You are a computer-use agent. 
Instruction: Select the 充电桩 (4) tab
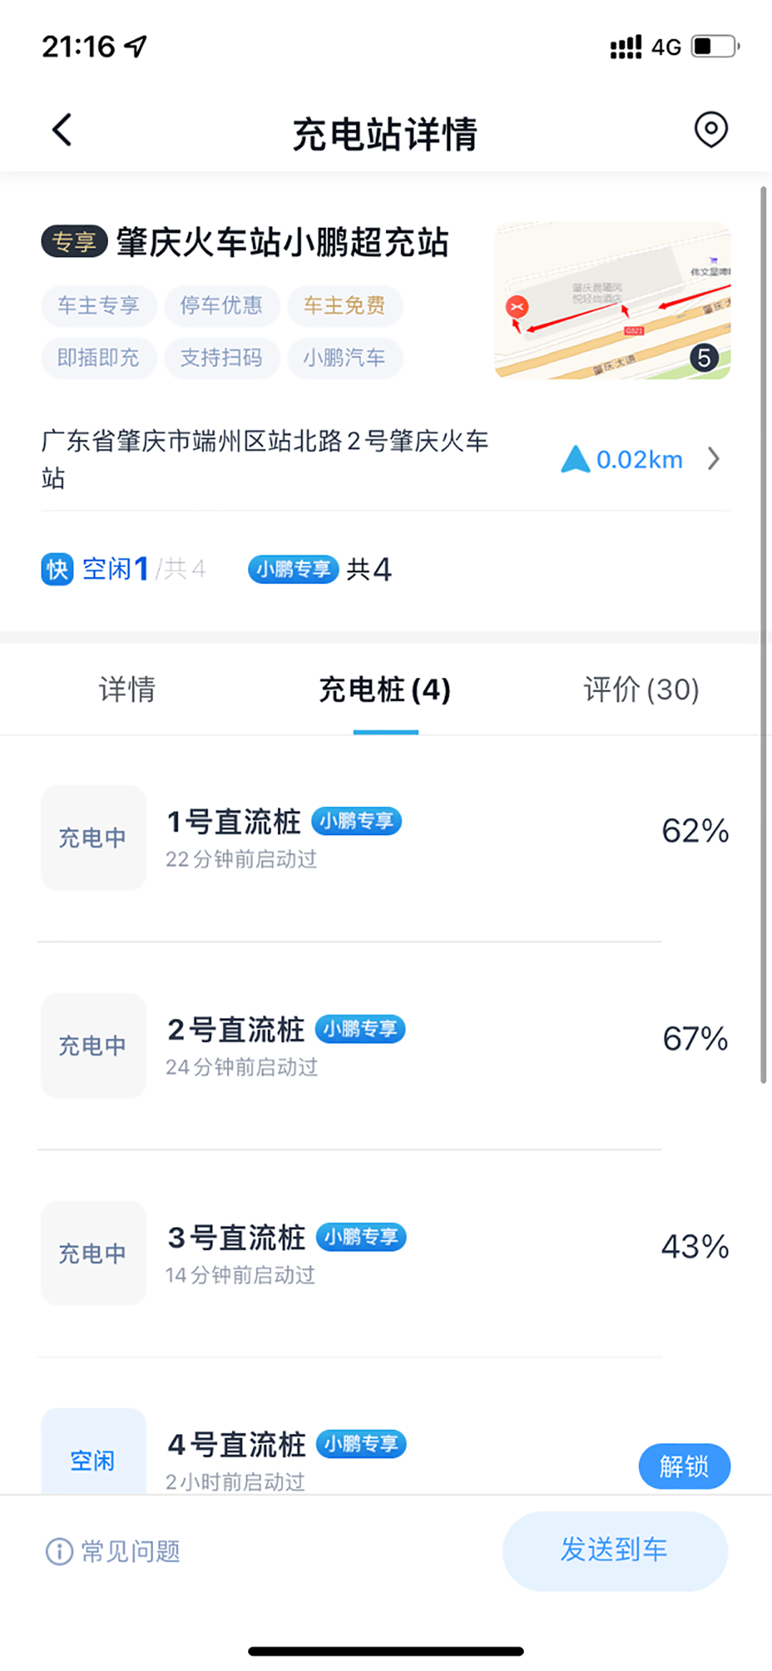385,690
